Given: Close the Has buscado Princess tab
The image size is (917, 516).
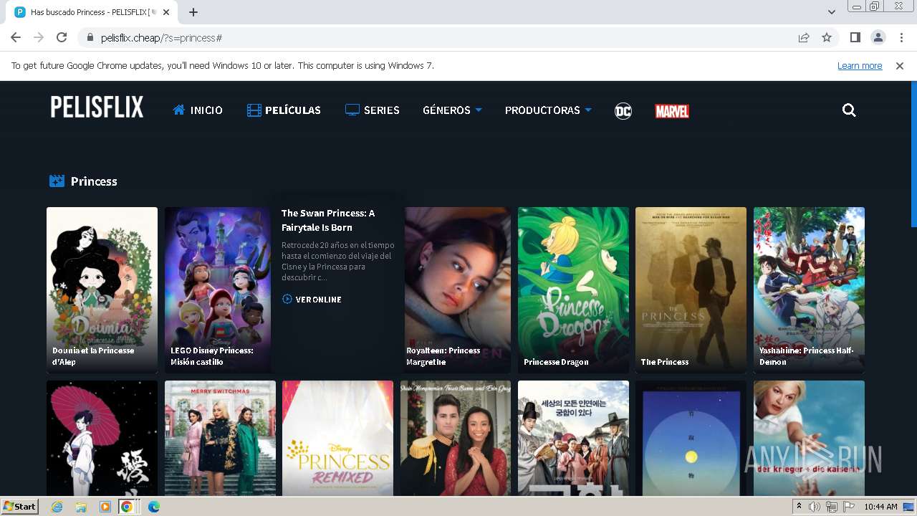Looking at the screenshot, I should click(x=166, y=12).
